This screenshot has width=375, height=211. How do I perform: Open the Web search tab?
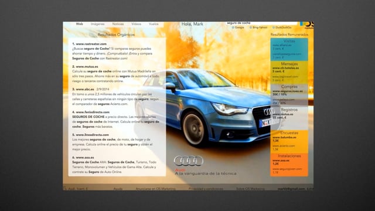(80, 24)
